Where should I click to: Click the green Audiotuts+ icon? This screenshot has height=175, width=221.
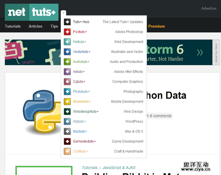(x=67, y=62)
